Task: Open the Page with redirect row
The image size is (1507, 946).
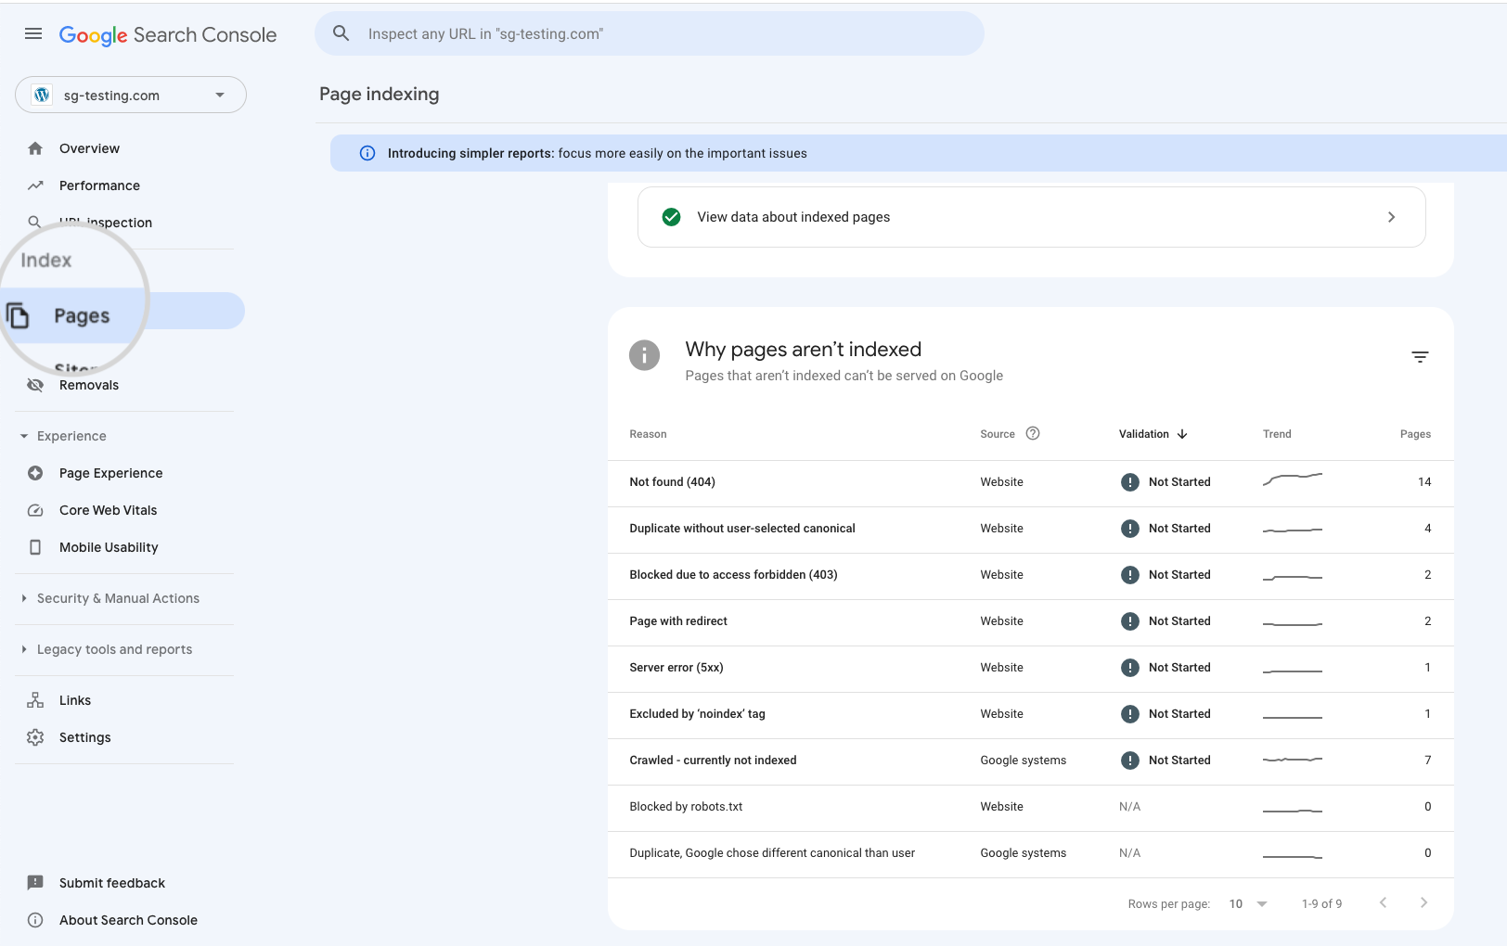Action: click(x=1030, y=621)
